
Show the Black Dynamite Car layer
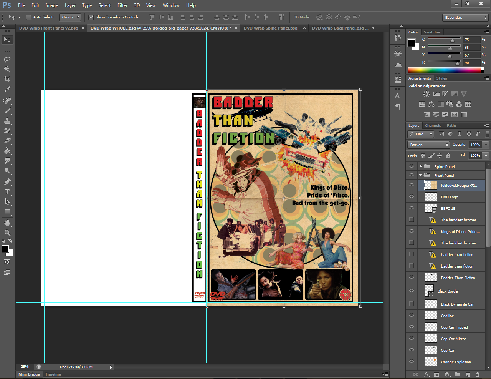click(412, 304)
